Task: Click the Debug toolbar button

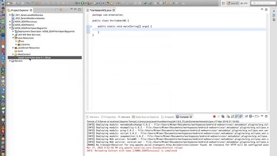Action: pyautogui.click(x=77, y=3)
